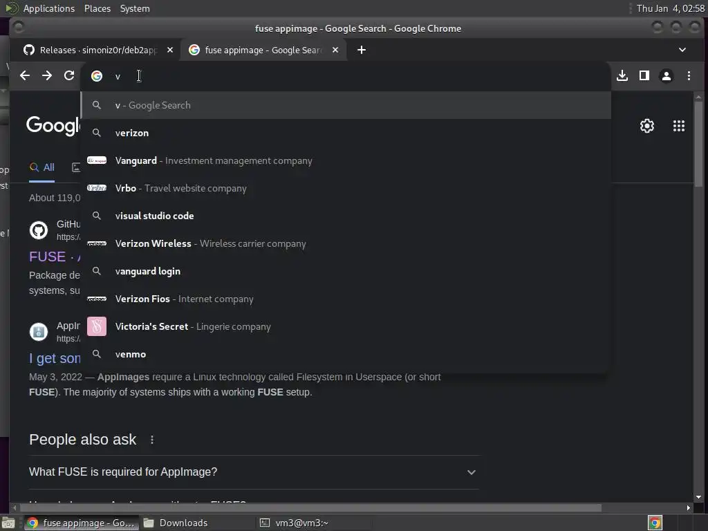Click the Chrome icon in system tray
Viewport: 708px width, 531px height.
(x=655, y=523)
